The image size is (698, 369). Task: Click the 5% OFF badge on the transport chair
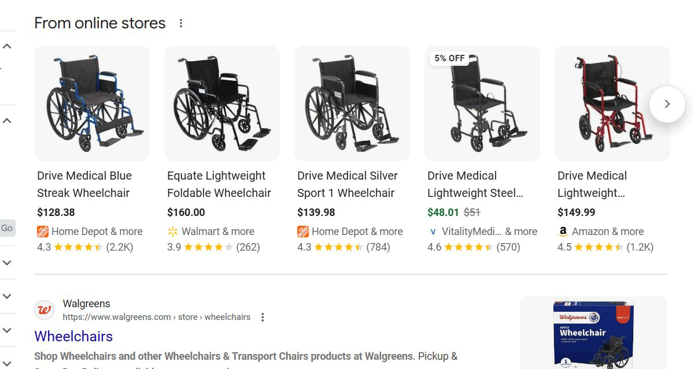(x=448, y=58)
